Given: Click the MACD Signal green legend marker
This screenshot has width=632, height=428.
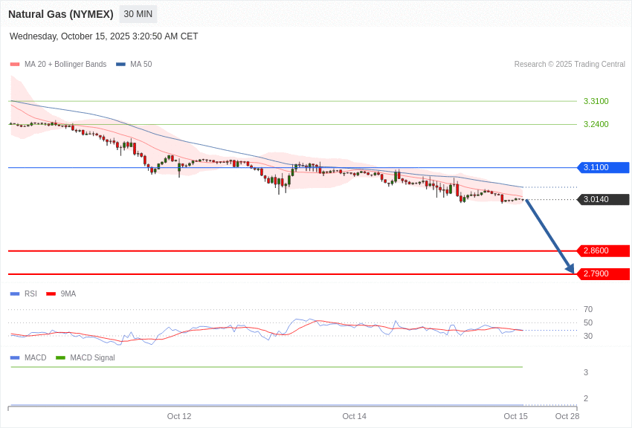Looking at the screenshot, I should click(61, 358).
